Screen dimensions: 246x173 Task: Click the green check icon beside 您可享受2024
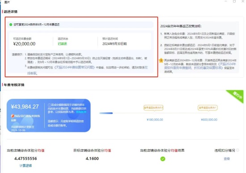pyautogui.click(x=11, y=25)
